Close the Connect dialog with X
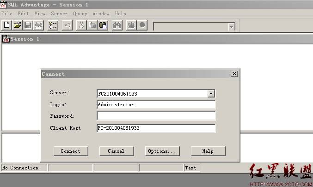The width and height of the screenshot is (313, 187). tap(234, 74)
